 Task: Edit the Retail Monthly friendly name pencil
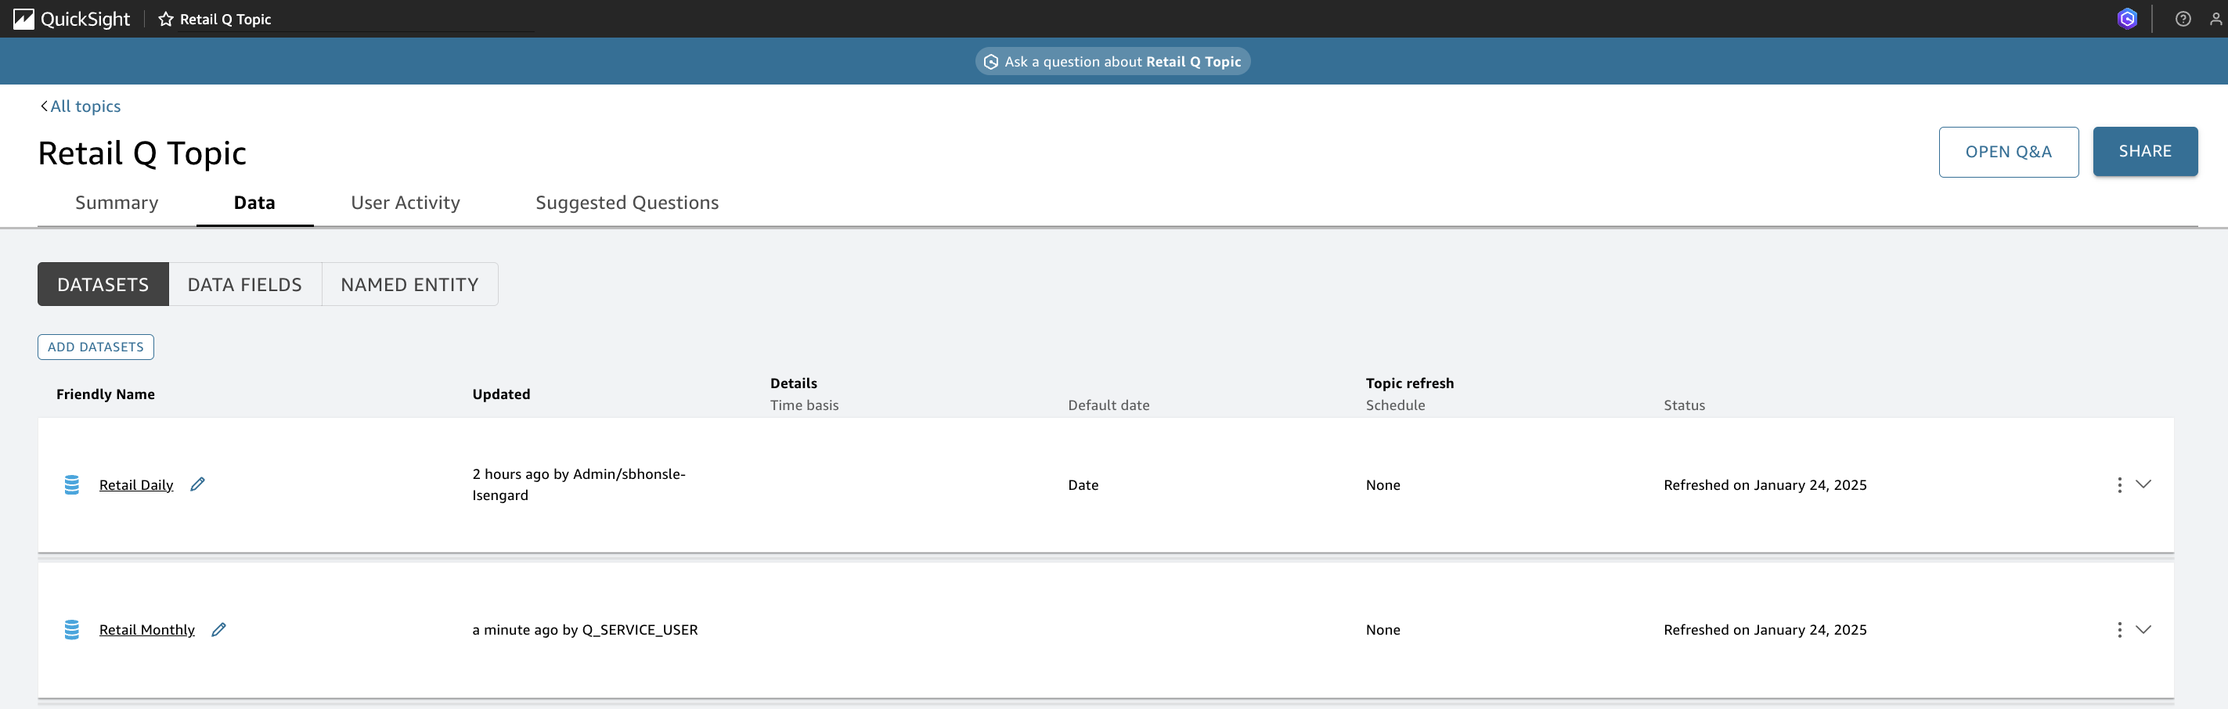219,629
